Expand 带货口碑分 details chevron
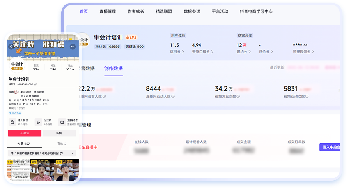The height and width of the screenshot is (195, 351). click(x=212, y=52)
